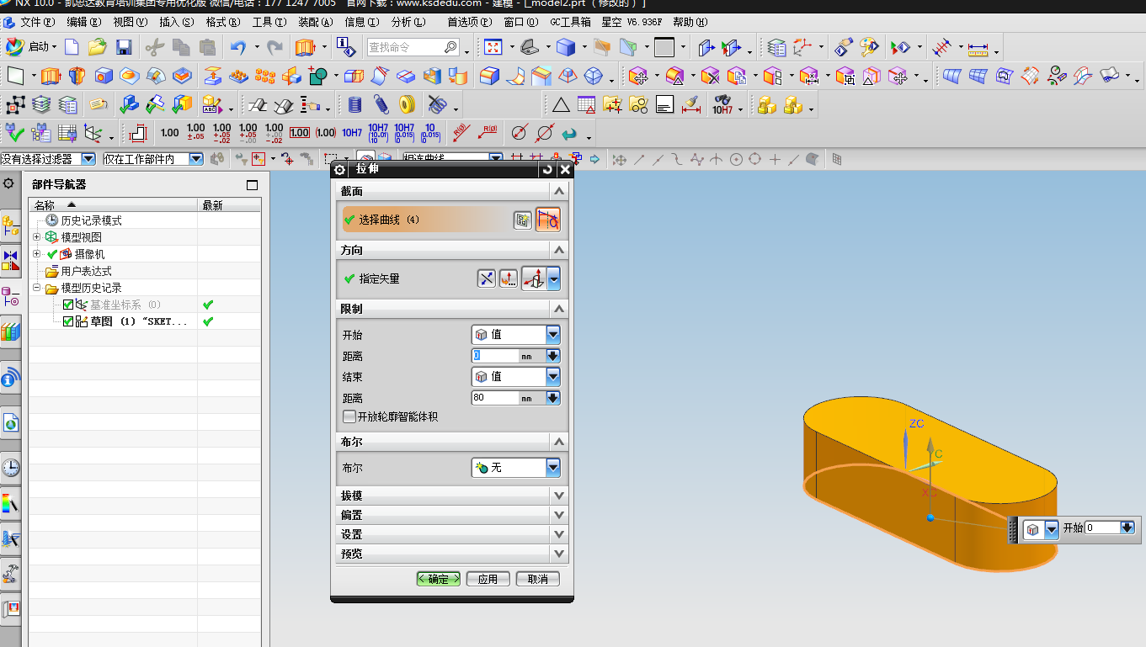Toggle the 基准坐标系 checkbox in history tree
The image size is (1146, 647).
pyautogui.click(x=68, y=305)
